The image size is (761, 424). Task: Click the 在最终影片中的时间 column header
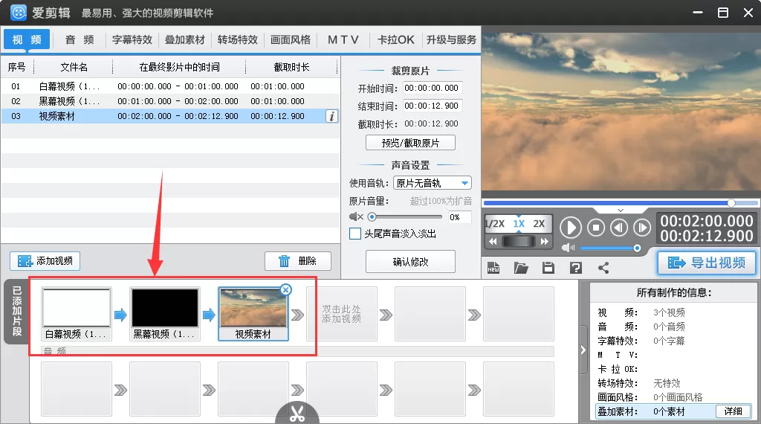(179, 67)
